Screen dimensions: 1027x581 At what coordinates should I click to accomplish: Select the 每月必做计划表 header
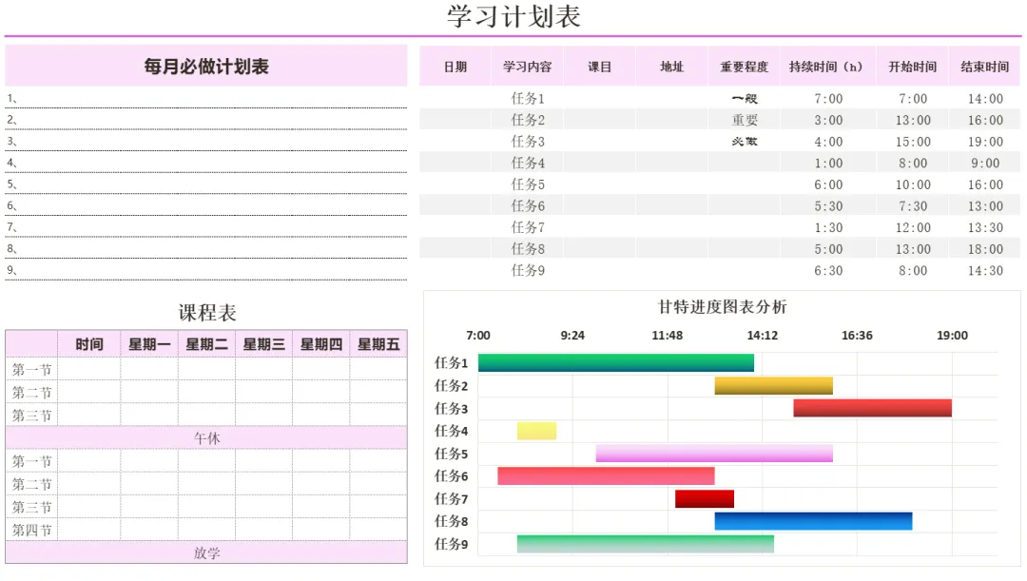point(206,67)
